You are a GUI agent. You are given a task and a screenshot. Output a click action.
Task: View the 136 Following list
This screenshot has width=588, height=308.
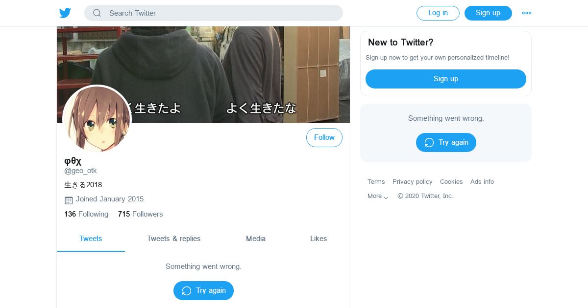pyautogui.click(x=86, y=214)
